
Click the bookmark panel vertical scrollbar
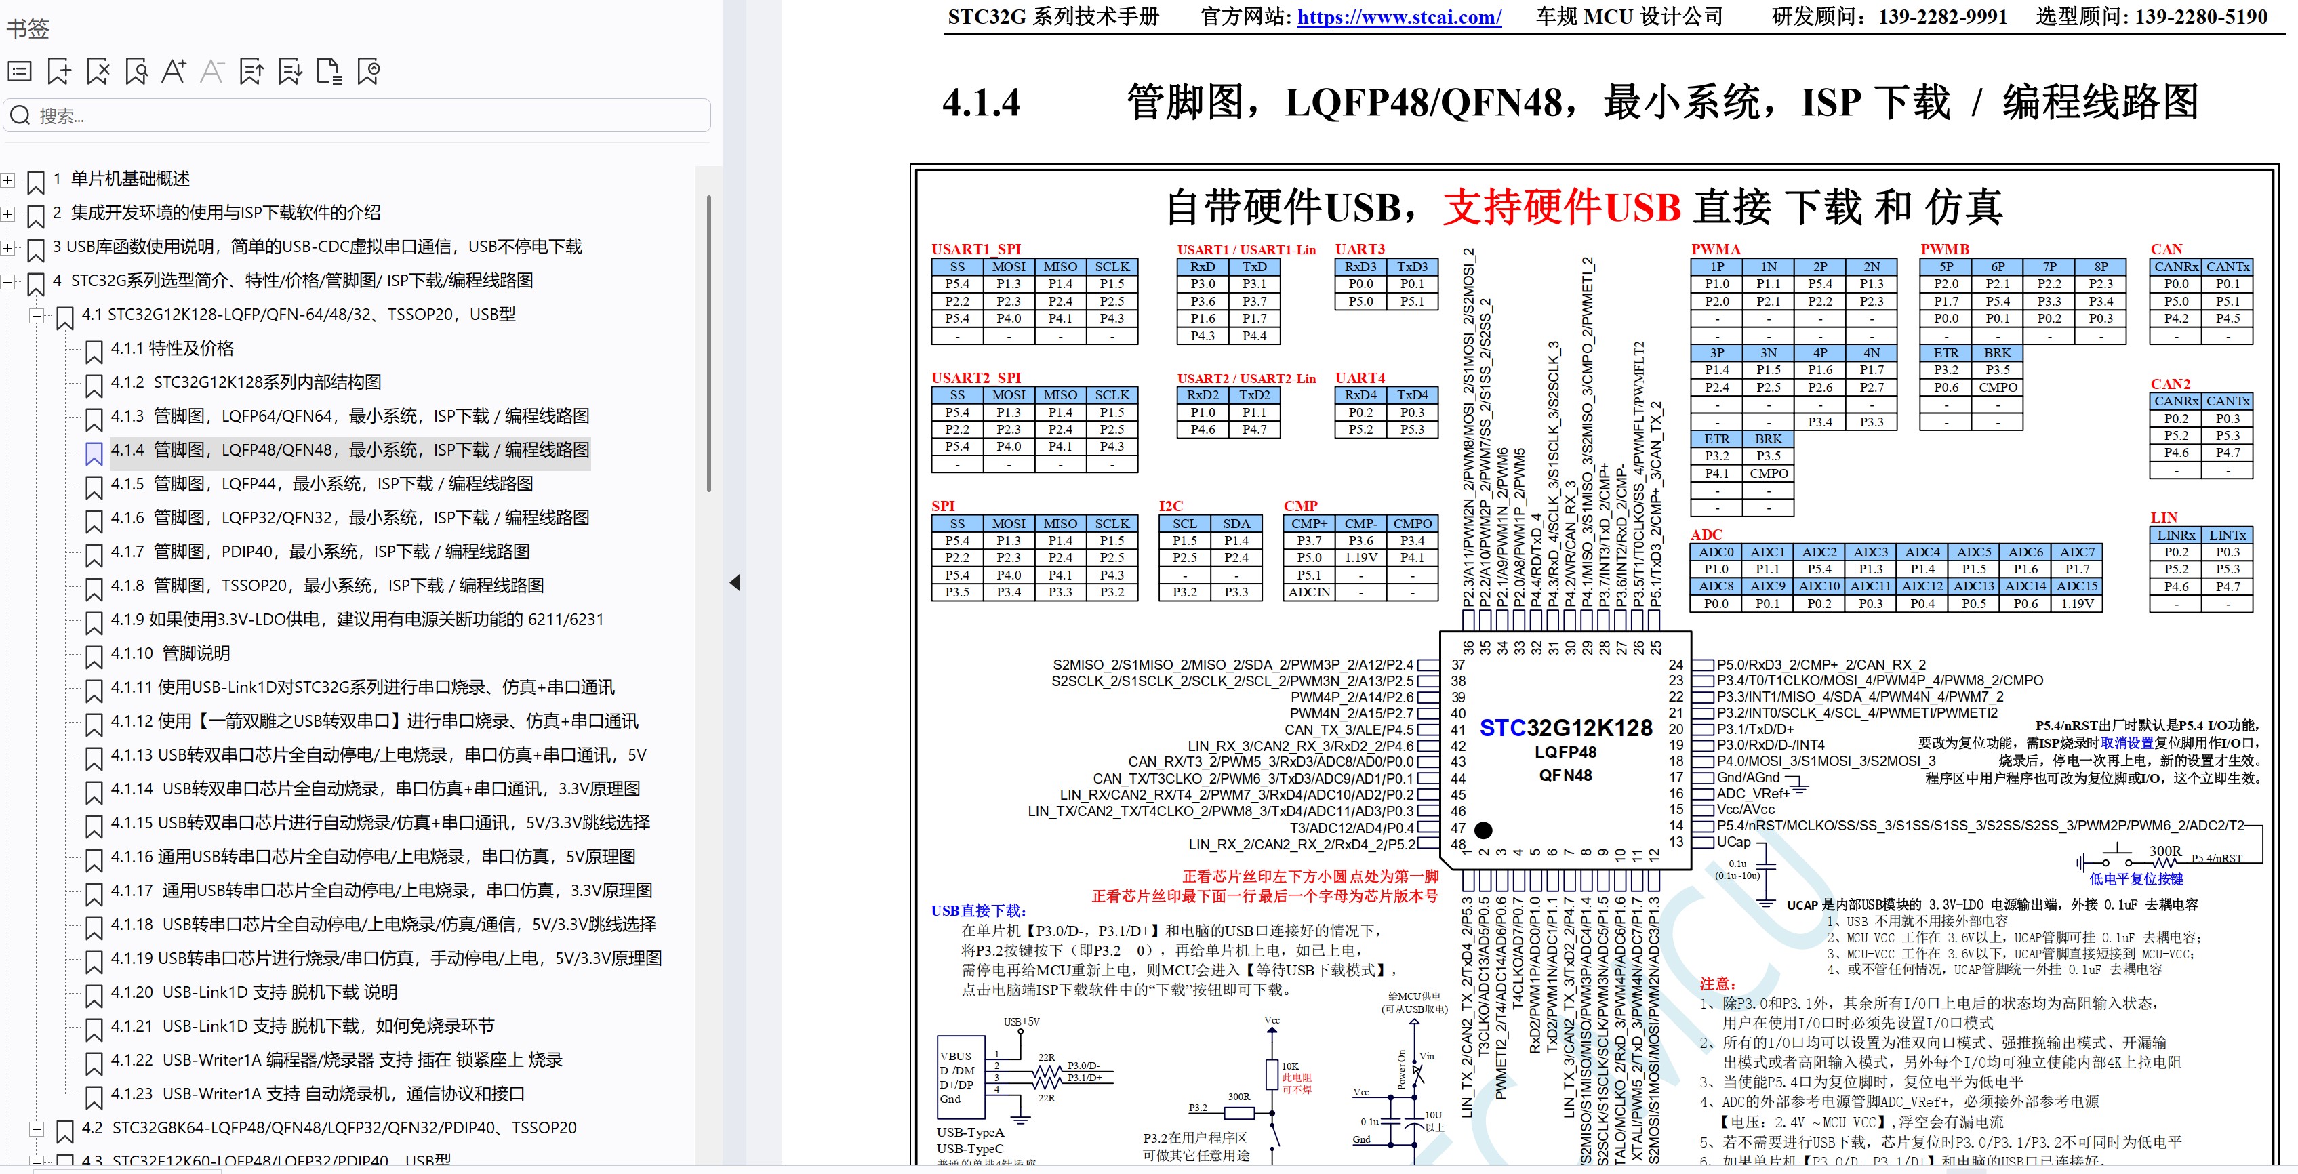pos(709,344)
